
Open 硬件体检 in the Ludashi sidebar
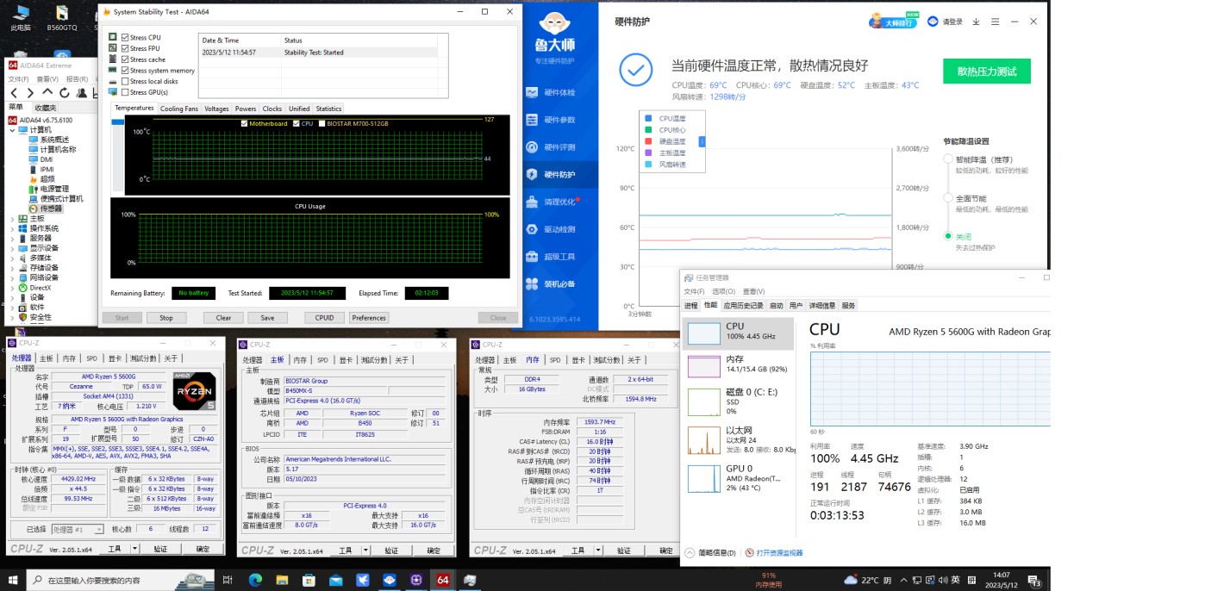(559, 92)
